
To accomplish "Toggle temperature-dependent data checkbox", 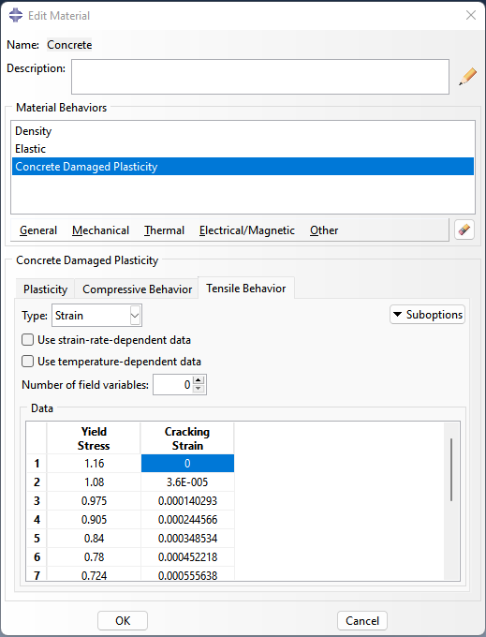I will (x=27, y=362).
